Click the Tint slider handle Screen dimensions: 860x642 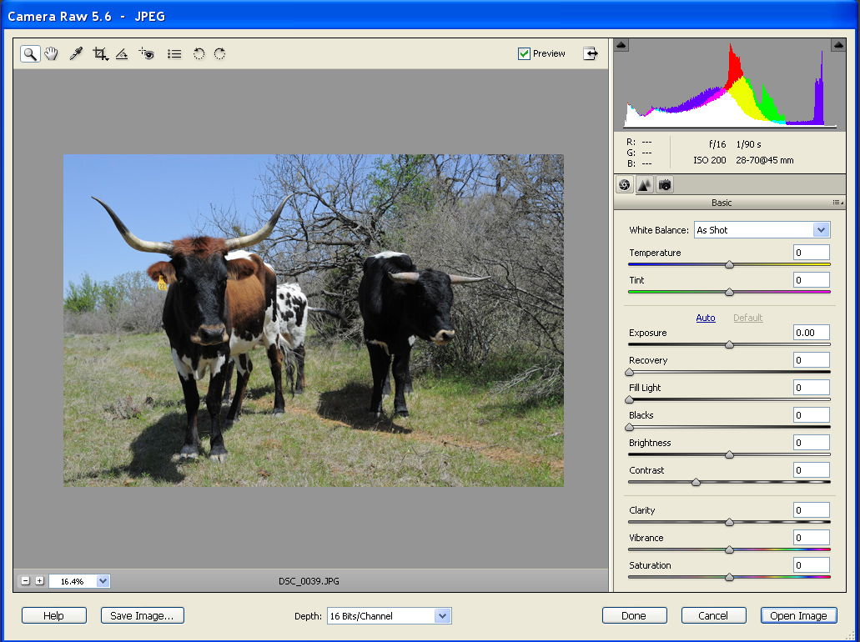click(730, 292)
